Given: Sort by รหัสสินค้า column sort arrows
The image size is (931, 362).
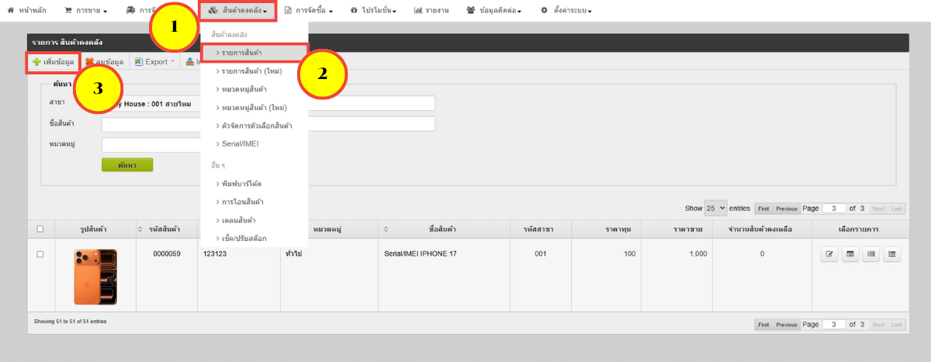Looking at the screenshot, I should [140, 229].
